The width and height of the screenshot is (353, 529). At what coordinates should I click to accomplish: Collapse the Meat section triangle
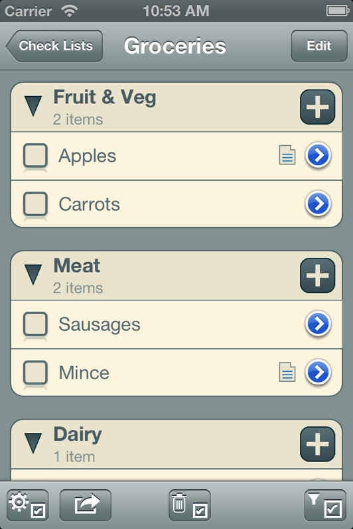tap(33, 274)
